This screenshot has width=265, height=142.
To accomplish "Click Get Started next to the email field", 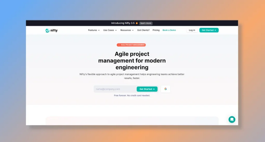I will pos(147,89).
